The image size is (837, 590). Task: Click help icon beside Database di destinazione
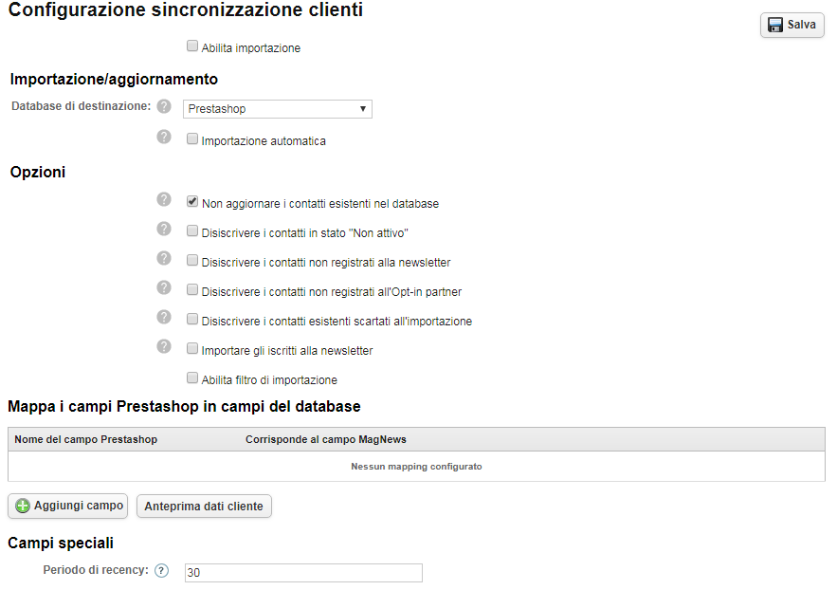[x=164, y=106]
